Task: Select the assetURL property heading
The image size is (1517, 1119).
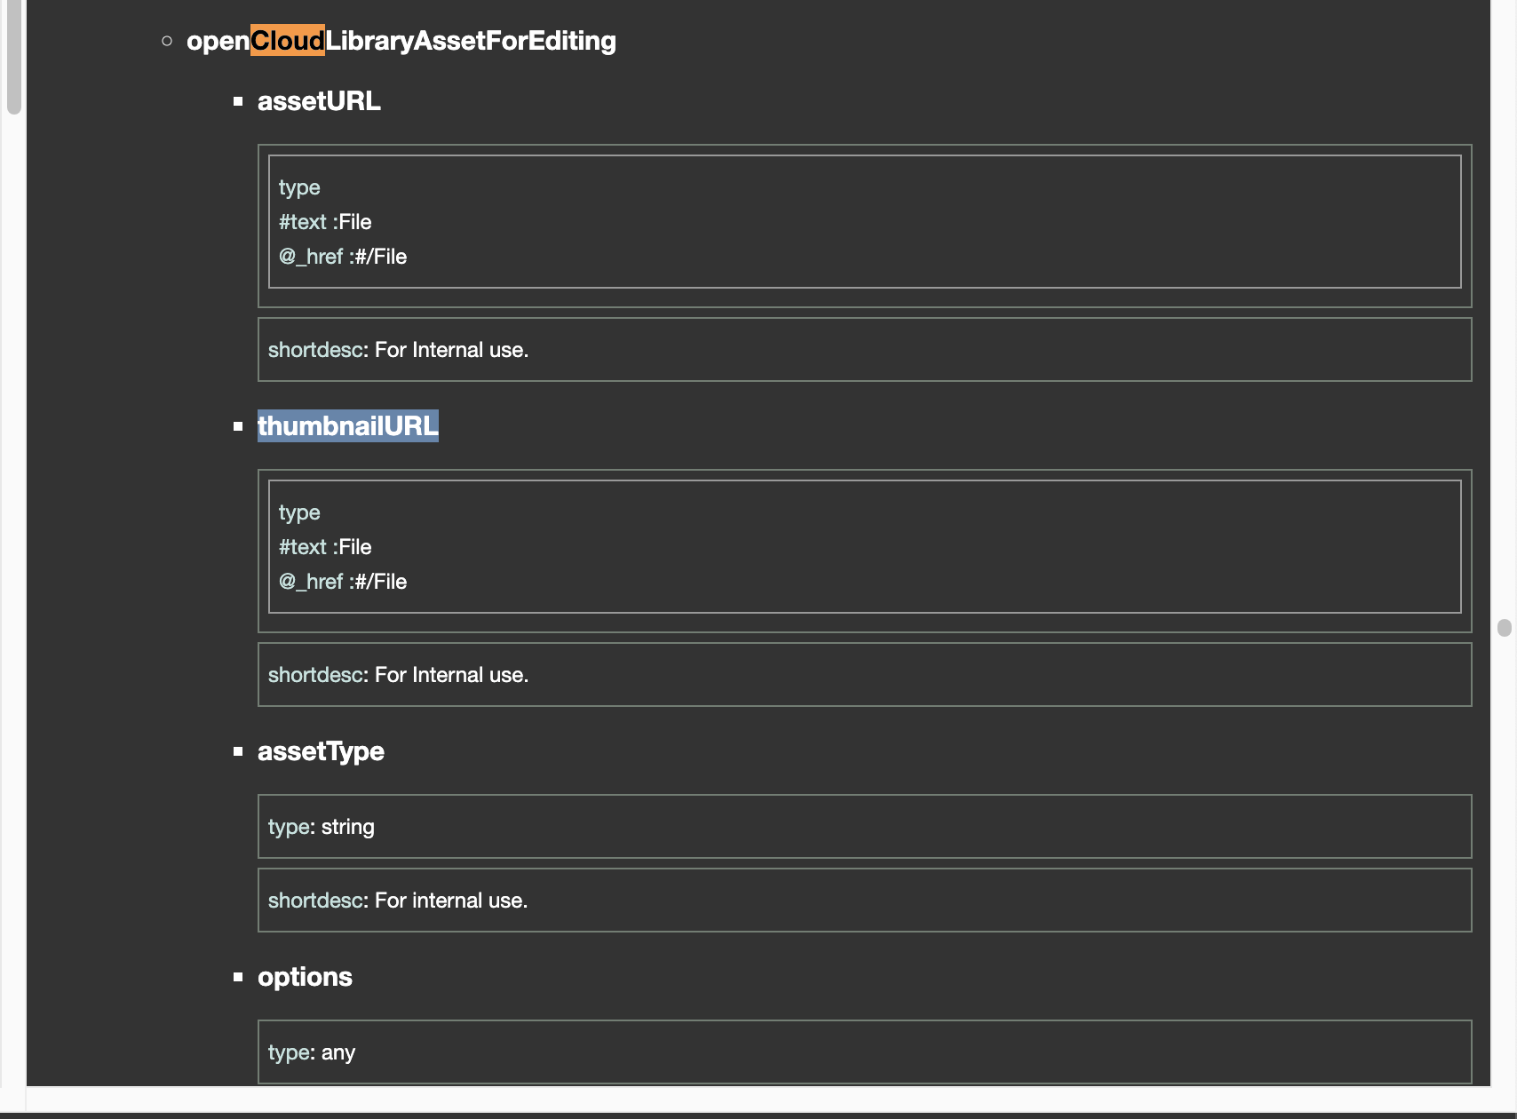Action: [319, 101]
